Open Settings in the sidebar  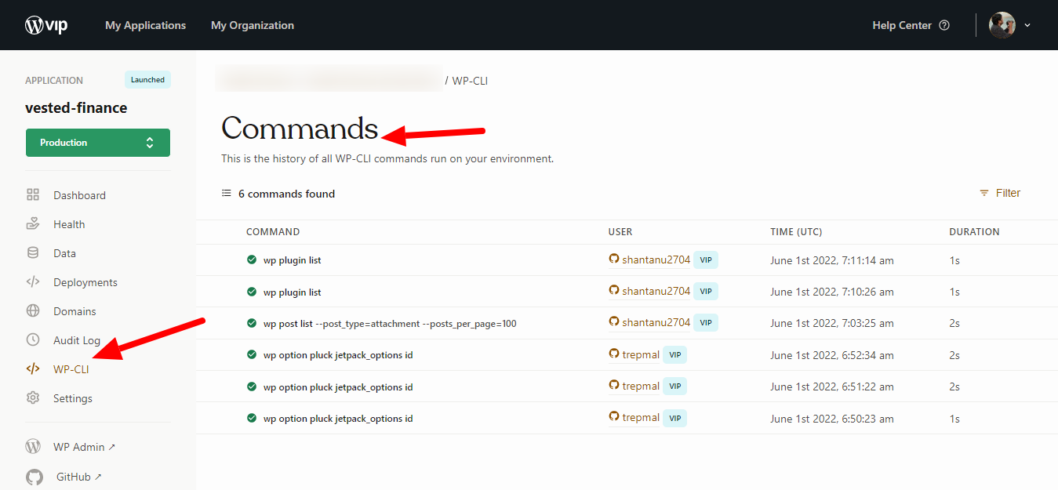coord(73,398)
